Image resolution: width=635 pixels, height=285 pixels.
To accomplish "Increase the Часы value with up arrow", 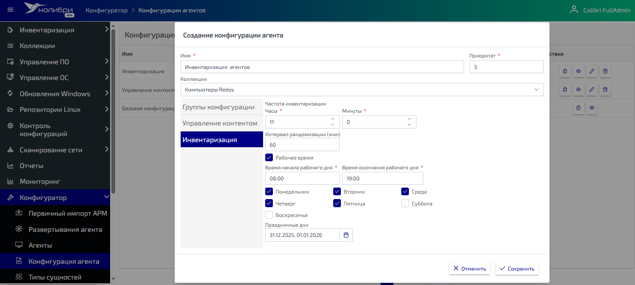I will pos(332,119).
